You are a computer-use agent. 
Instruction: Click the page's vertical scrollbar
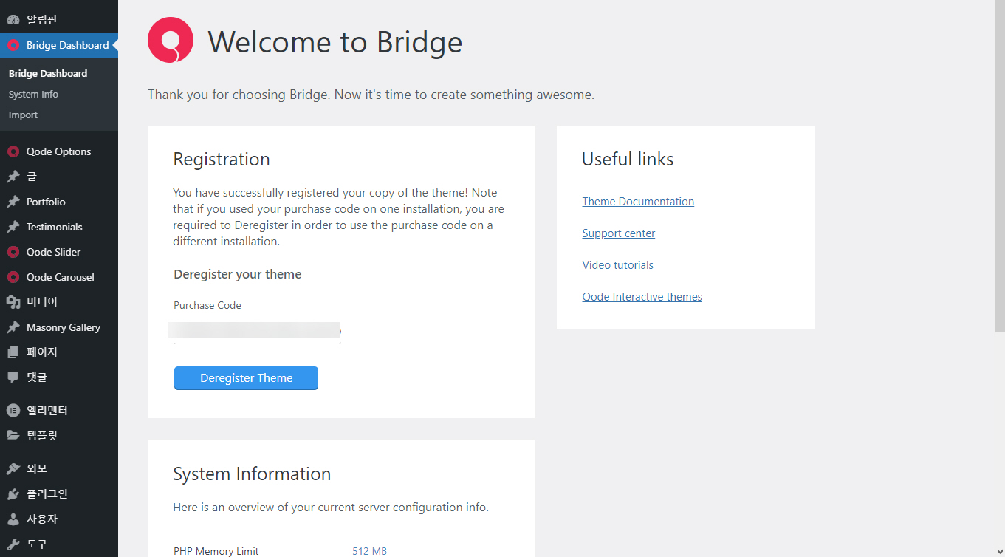(x=999, y=166)
